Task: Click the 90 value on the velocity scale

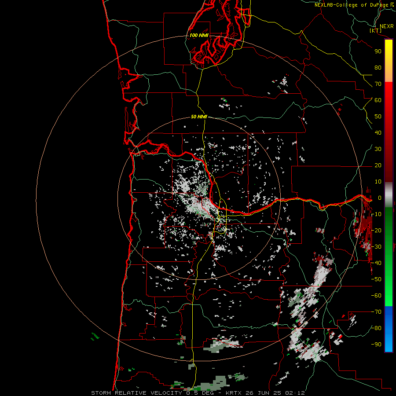Action: pos(378,51)
